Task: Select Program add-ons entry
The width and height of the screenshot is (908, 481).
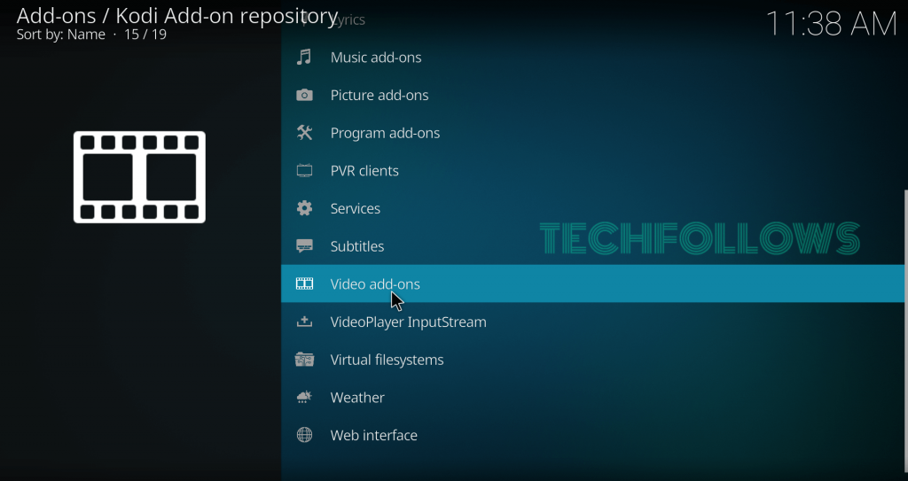Action: [x=592, y=133]
